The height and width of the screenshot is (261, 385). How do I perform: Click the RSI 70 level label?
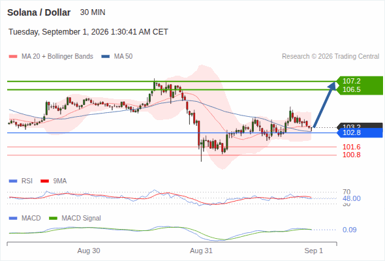tap(346, 192)
